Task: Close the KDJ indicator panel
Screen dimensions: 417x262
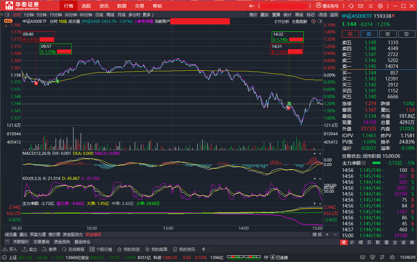Action: [x=320, y=179]
